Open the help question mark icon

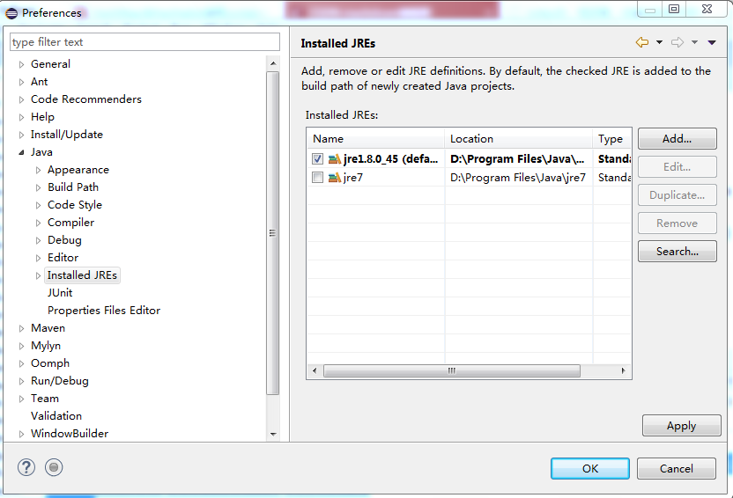[26, 467]
